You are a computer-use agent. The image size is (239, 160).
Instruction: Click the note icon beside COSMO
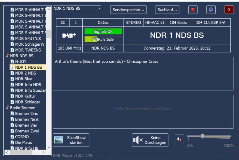pyautogui.click(x=12, y=137)
